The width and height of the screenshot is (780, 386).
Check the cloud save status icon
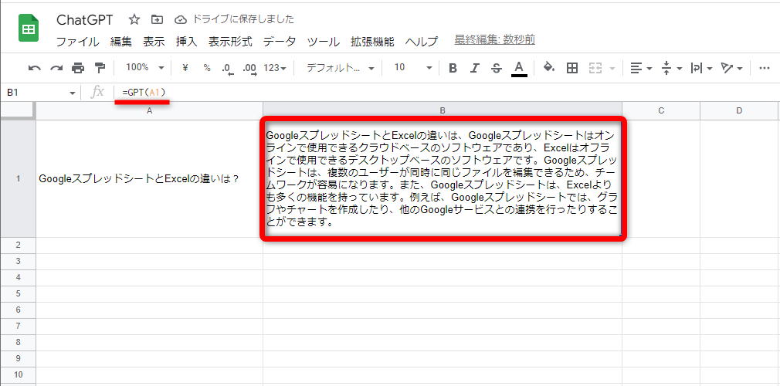click(x=181, y=20)
